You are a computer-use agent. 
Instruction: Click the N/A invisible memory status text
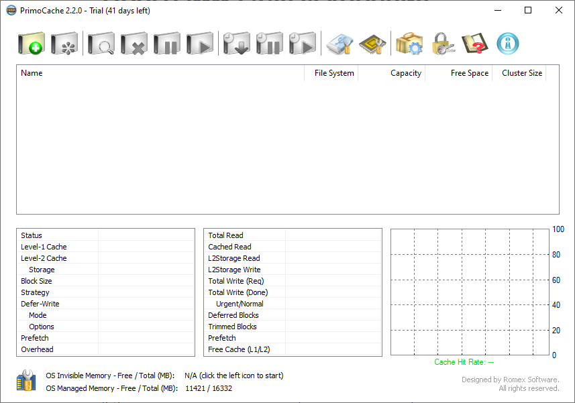pyautogui.click(x=234, y=376)
